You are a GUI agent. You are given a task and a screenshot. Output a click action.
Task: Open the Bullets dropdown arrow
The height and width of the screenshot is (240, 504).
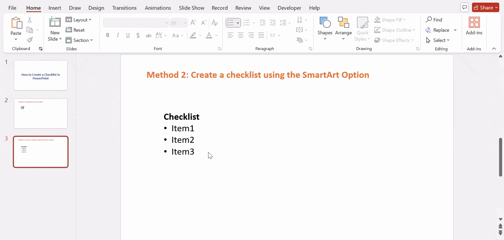point(238,23)
